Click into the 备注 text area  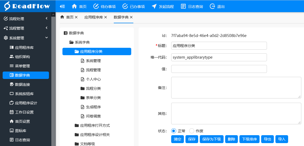(236, 88)
